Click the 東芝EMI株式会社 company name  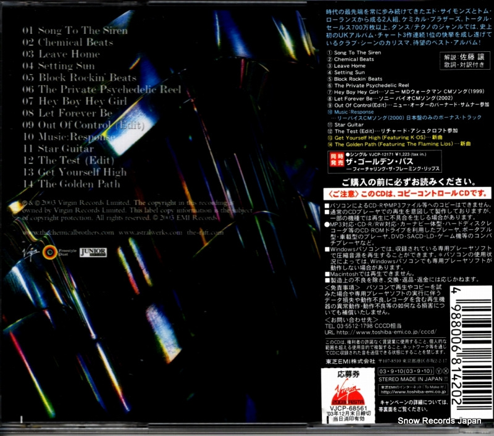[x=350, y=361]
